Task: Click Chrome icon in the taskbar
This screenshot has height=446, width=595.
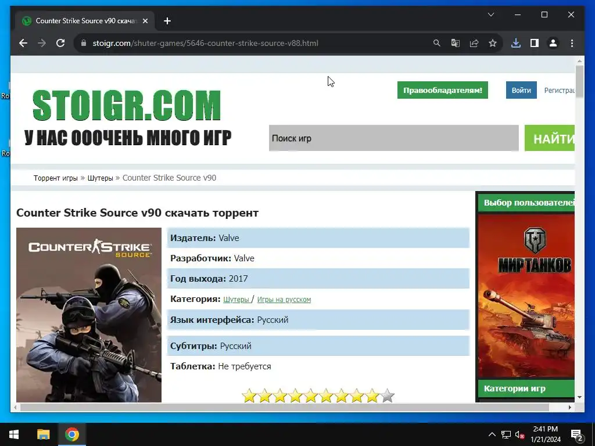Action: click(x=71, y=434)
